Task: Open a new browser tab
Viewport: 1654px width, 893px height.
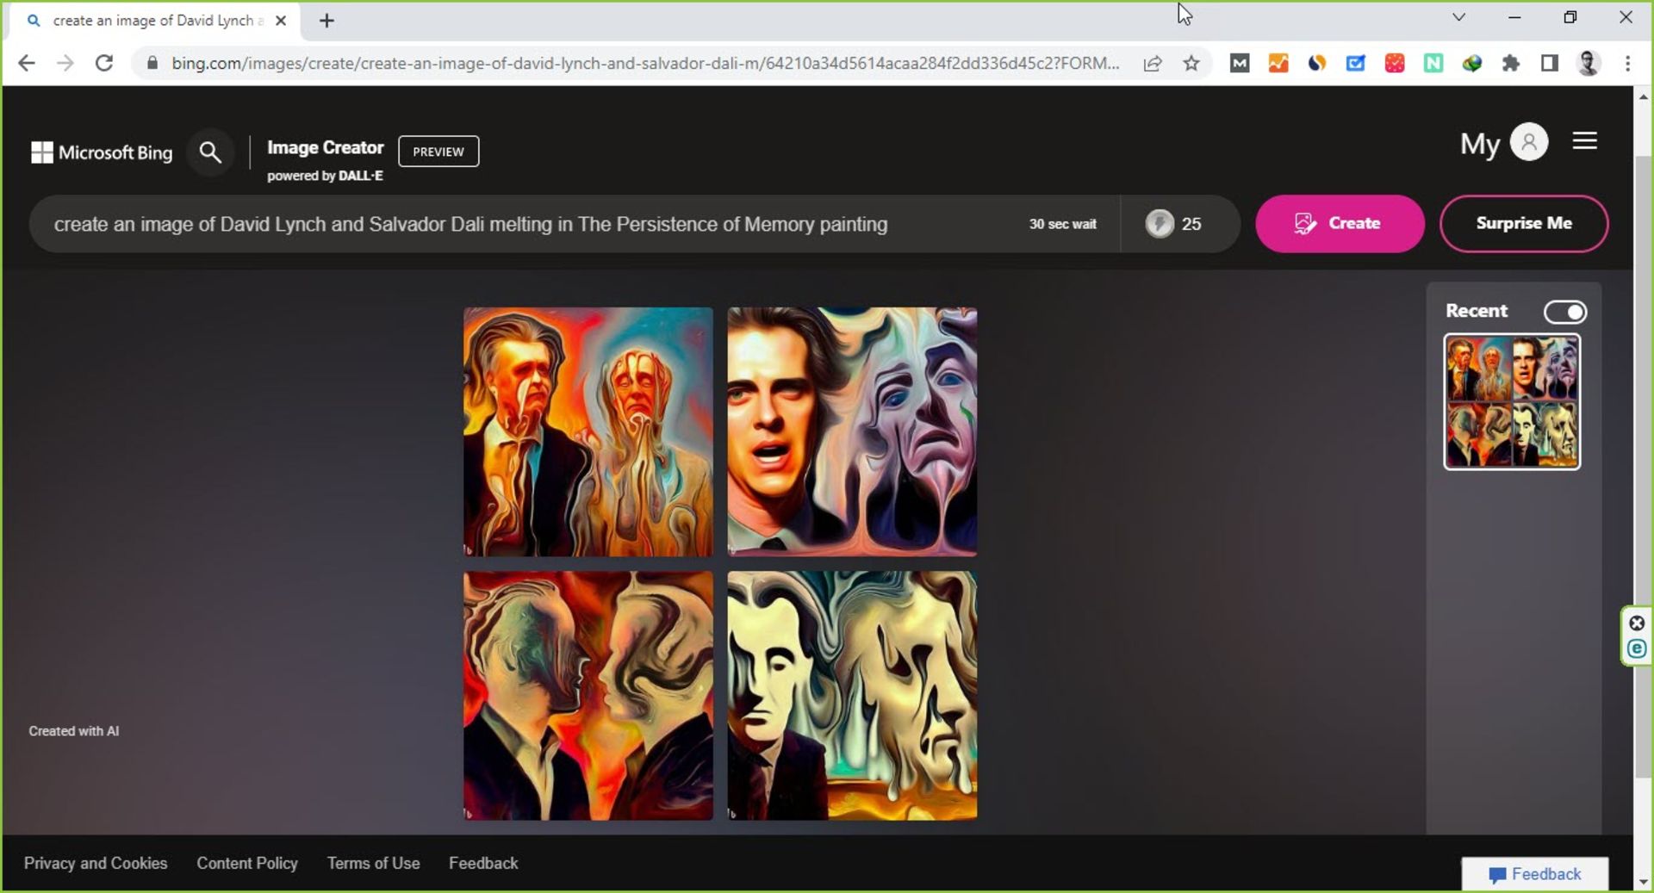Action: click(x=326, y=21)
